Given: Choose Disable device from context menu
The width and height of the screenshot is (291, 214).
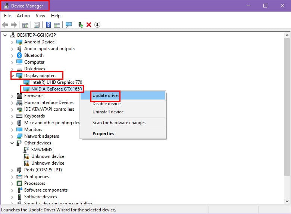Looking at the screenshot, I should pyautogui.click(x=123, y=104).
